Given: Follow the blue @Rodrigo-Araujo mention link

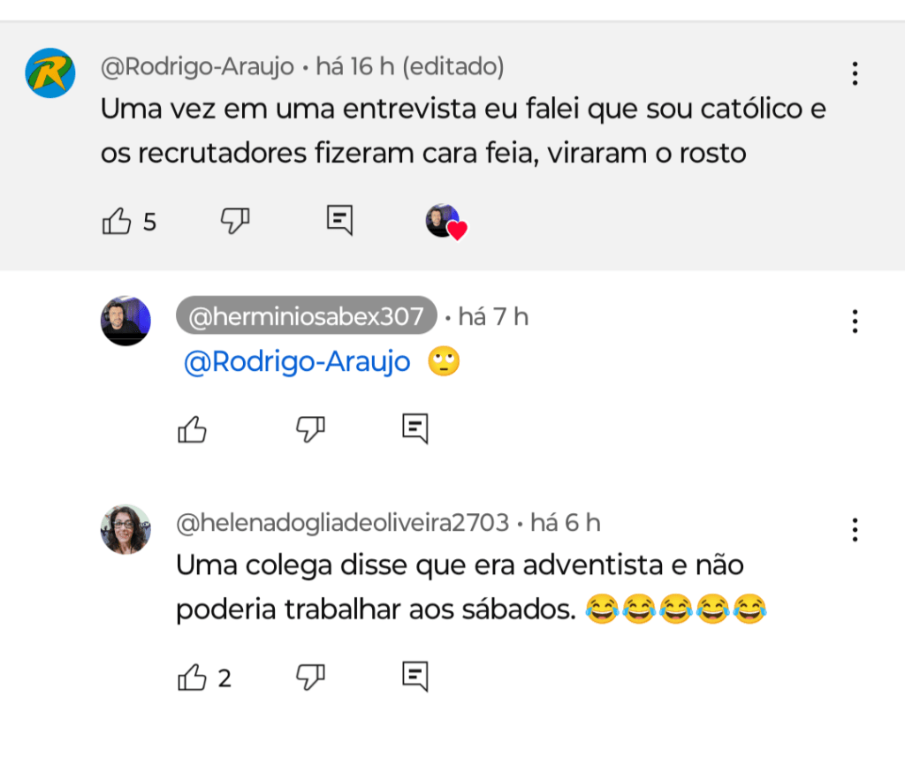Looking at the screenshot, I should click(x=297, y=362).
